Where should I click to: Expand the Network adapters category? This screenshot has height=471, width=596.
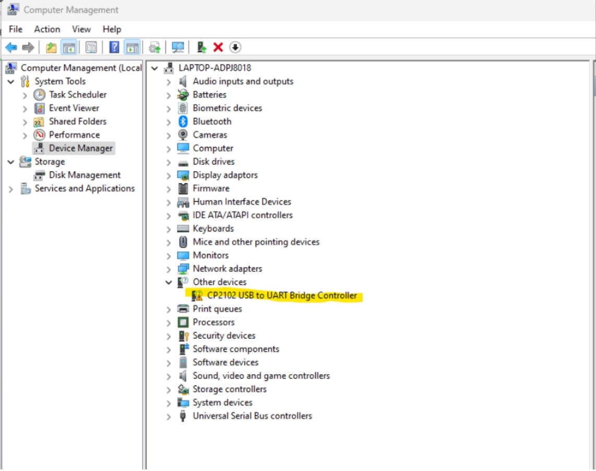point(168,269)
